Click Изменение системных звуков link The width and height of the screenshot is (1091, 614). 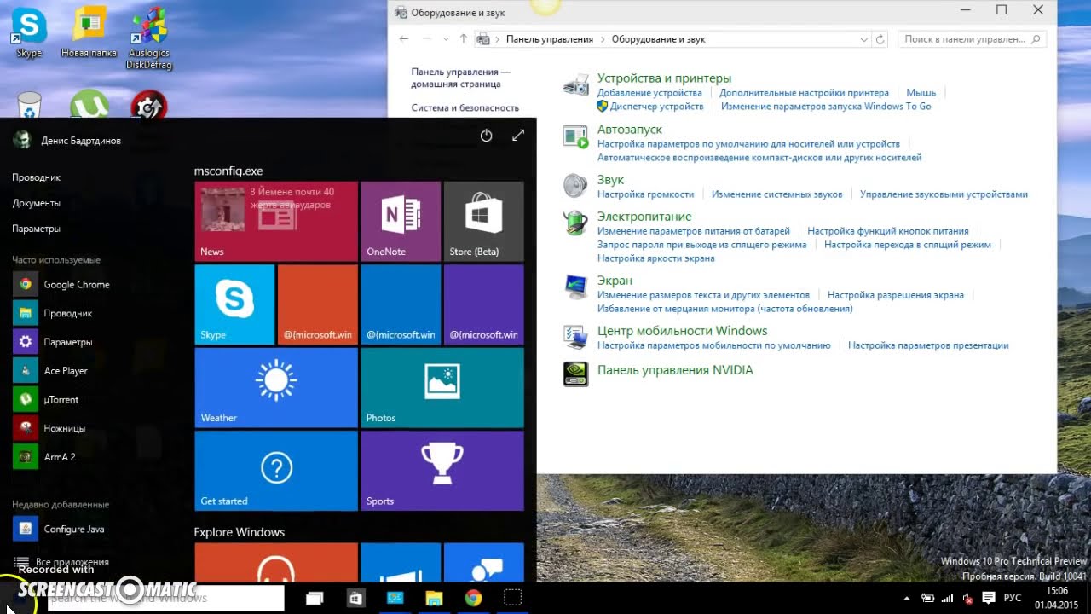776,194
